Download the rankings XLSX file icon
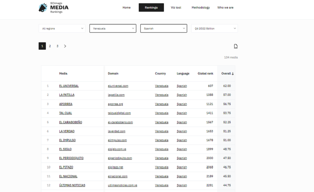The image size is (314, 192). 235,47
